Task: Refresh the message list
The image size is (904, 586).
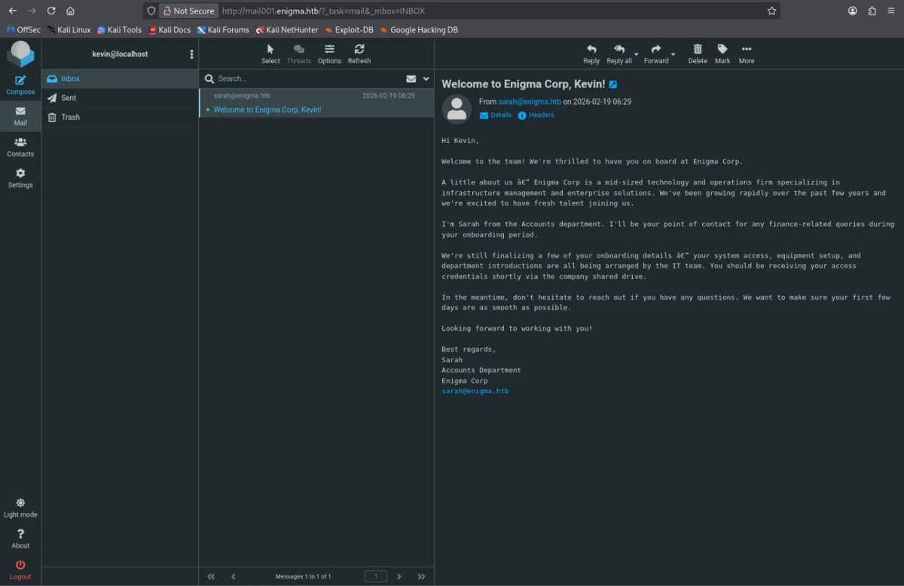Action: [359, 53]
